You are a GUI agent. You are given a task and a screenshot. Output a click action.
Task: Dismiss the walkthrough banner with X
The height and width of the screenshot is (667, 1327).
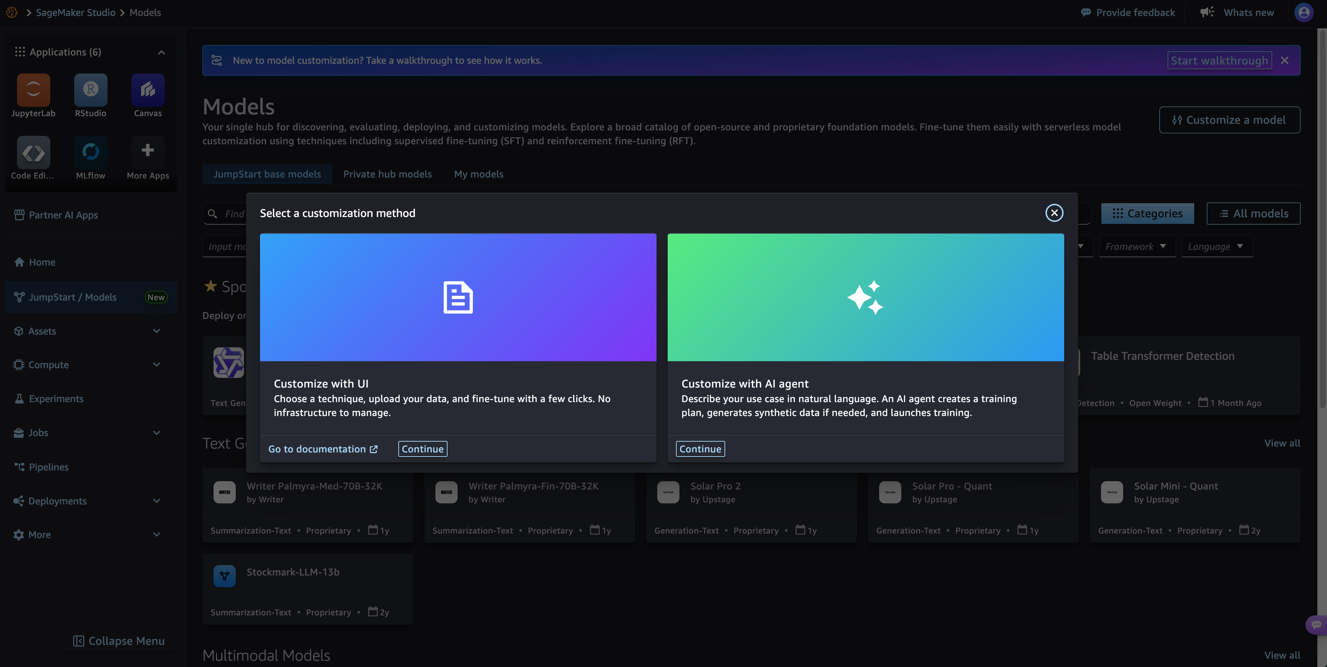click(1285, 60)
